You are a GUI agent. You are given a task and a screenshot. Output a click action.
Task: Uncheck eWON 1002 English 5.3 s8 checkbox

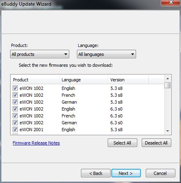click(x=15, y=88)
